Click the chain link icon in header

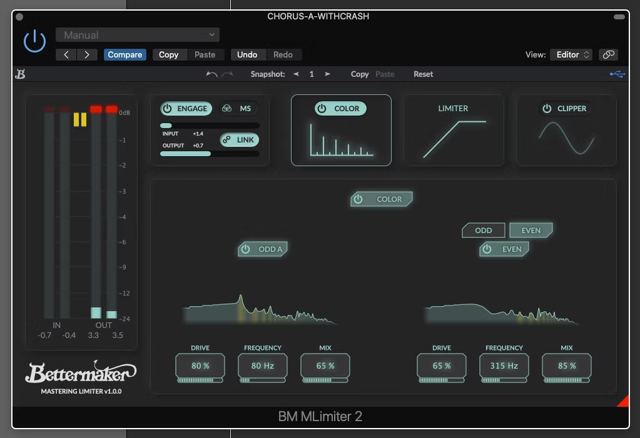click(x=609, y=54)
